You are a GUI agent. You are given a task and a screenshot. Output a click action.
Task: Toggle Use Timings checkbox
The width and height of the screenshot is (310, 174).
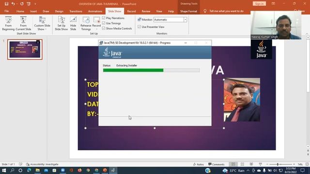[x=104, y=23]
